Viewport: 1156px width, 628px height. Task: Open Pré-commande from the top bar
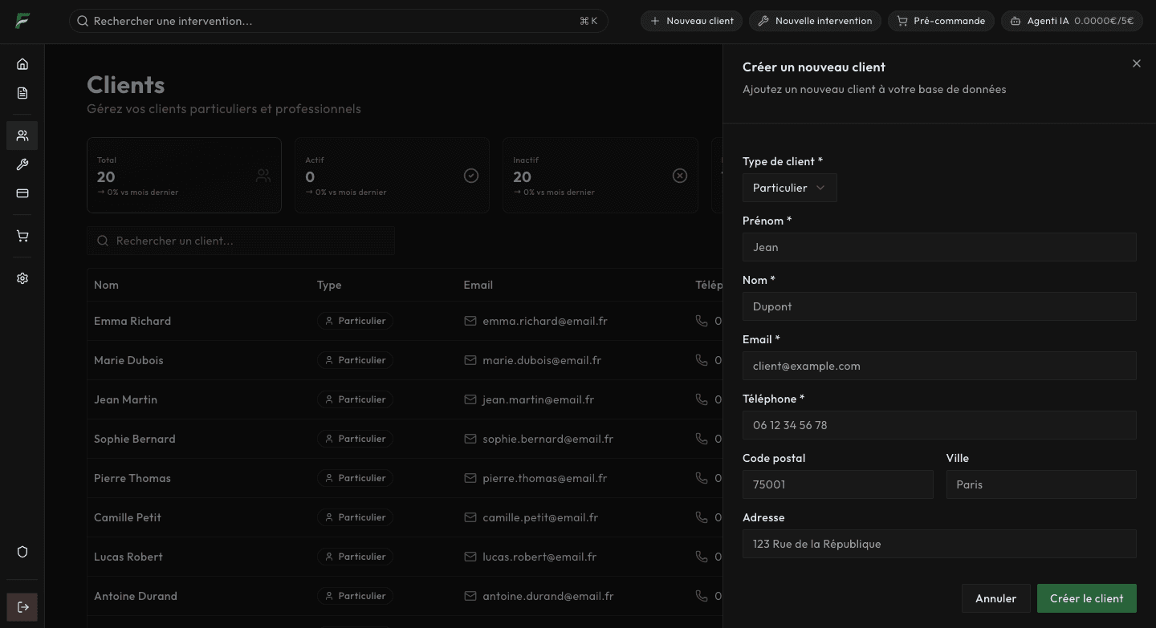tap(941, 21)
